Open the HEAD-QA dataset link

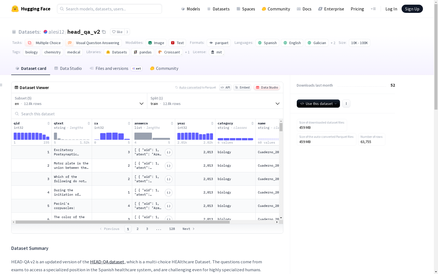(107, 262)
